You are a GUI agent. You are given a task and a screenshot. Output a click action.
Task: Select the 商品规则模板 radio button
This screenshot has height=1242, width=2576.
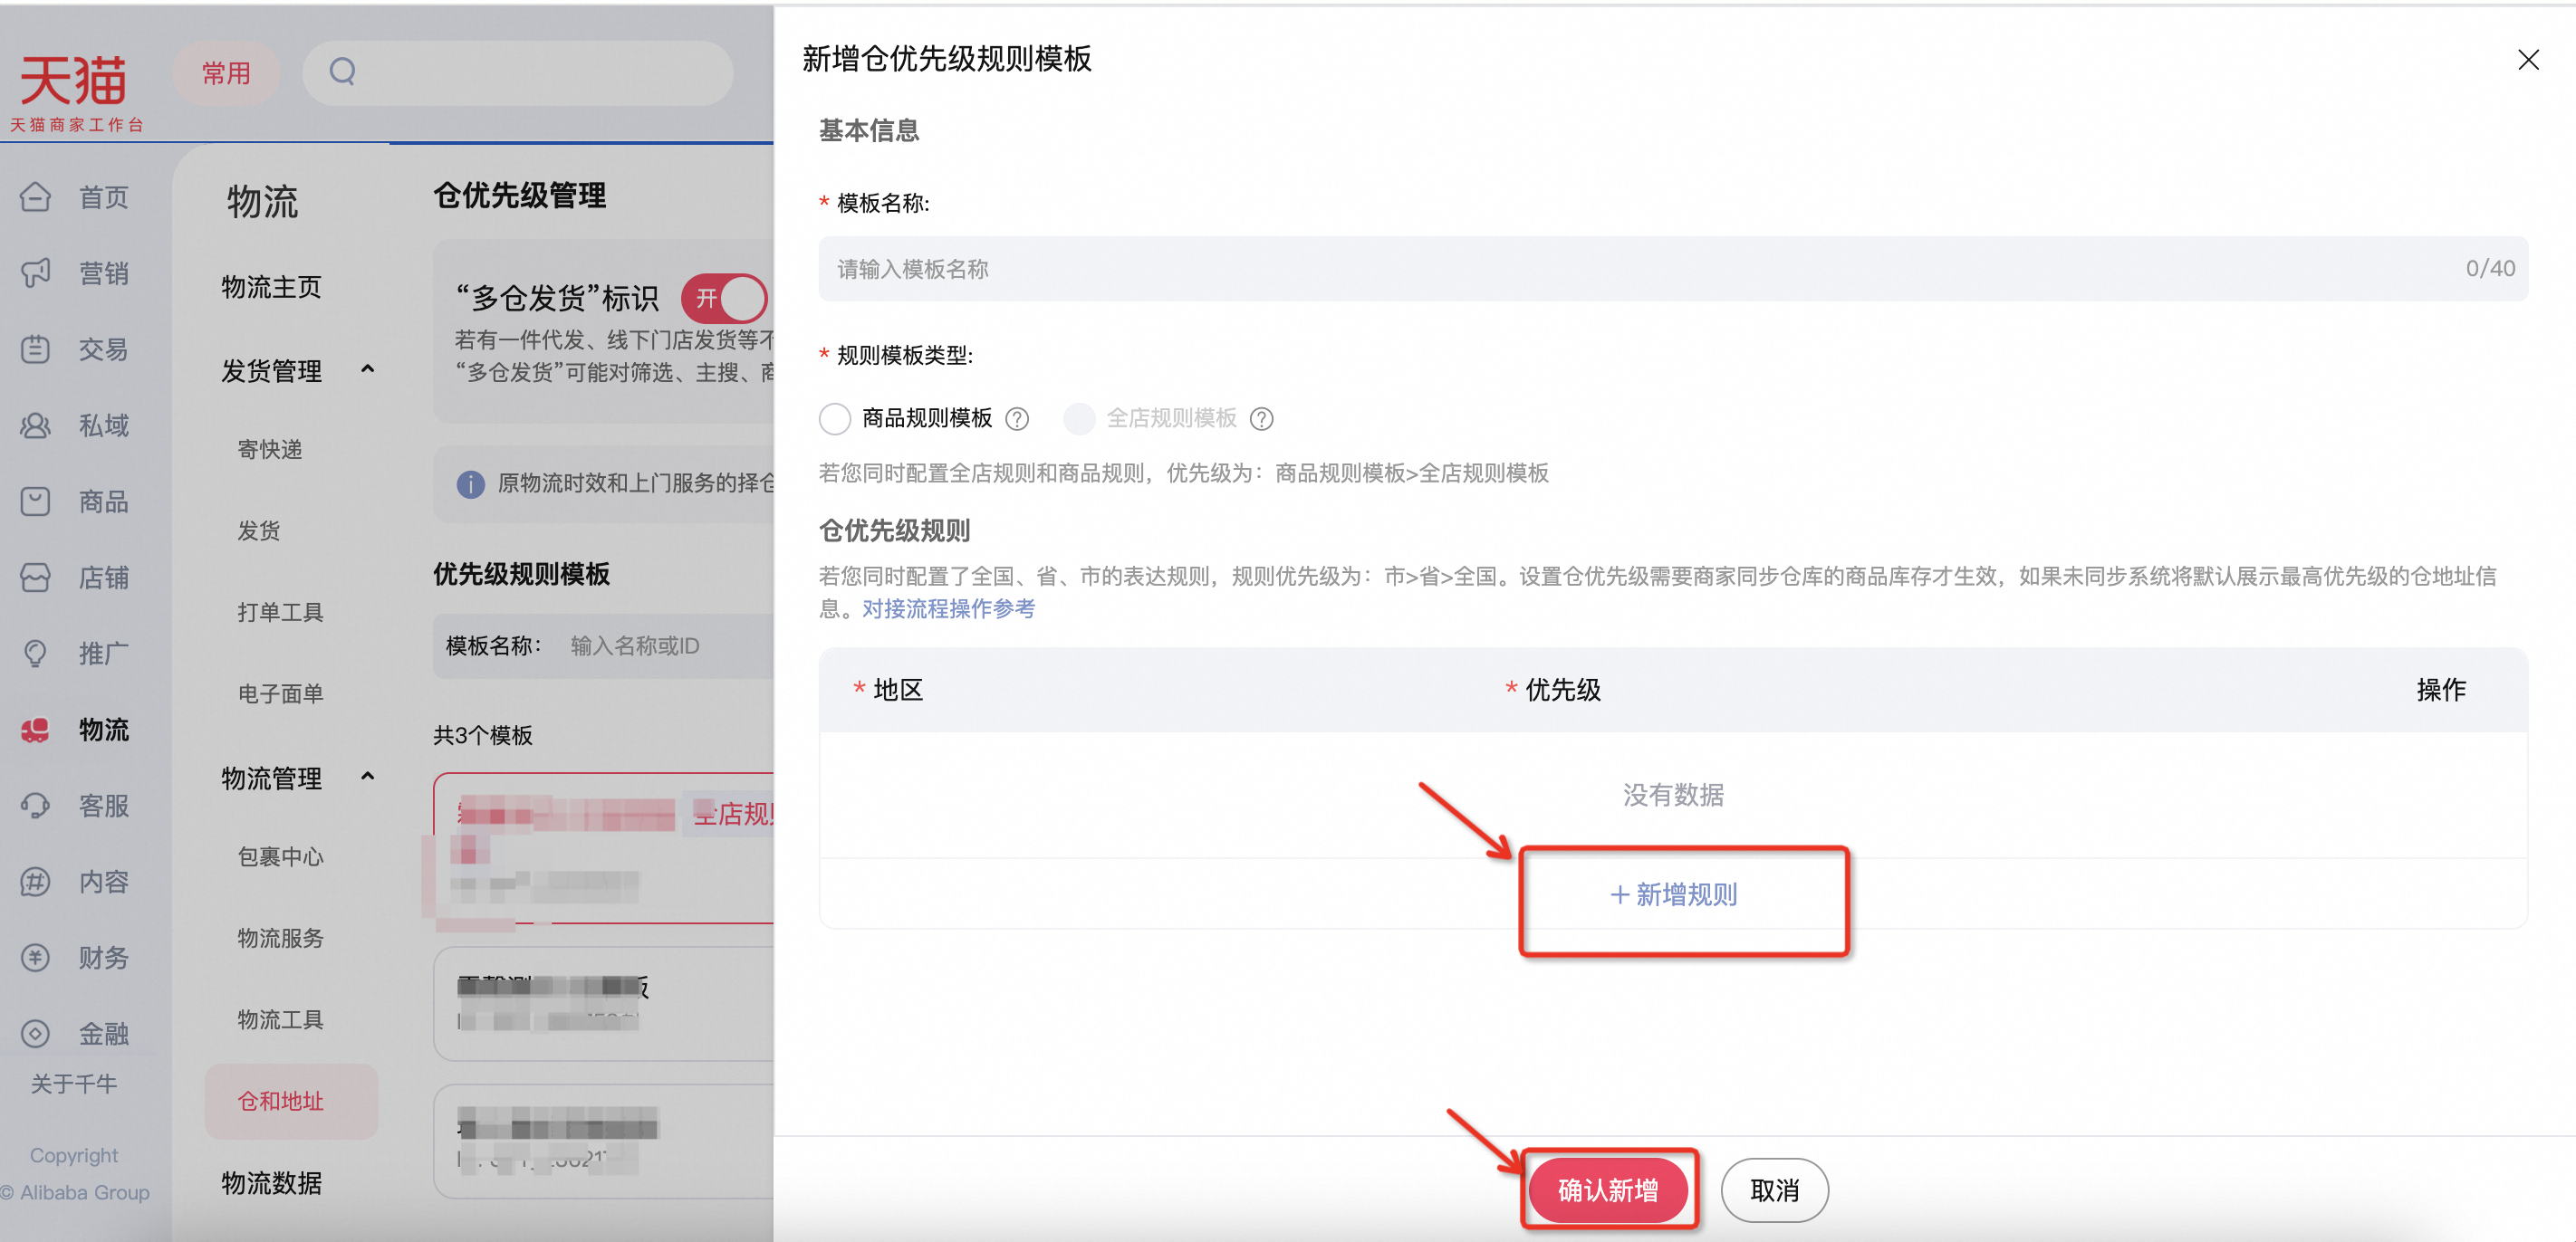pyautogui.click(x=834, y=418)
